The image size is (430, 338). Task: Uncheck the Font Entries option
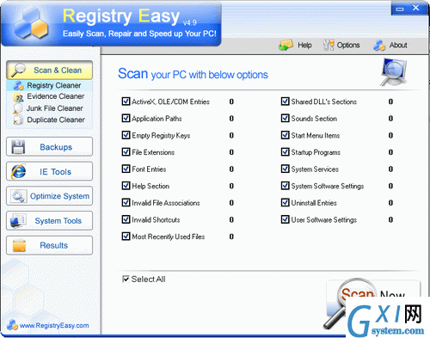126,169
